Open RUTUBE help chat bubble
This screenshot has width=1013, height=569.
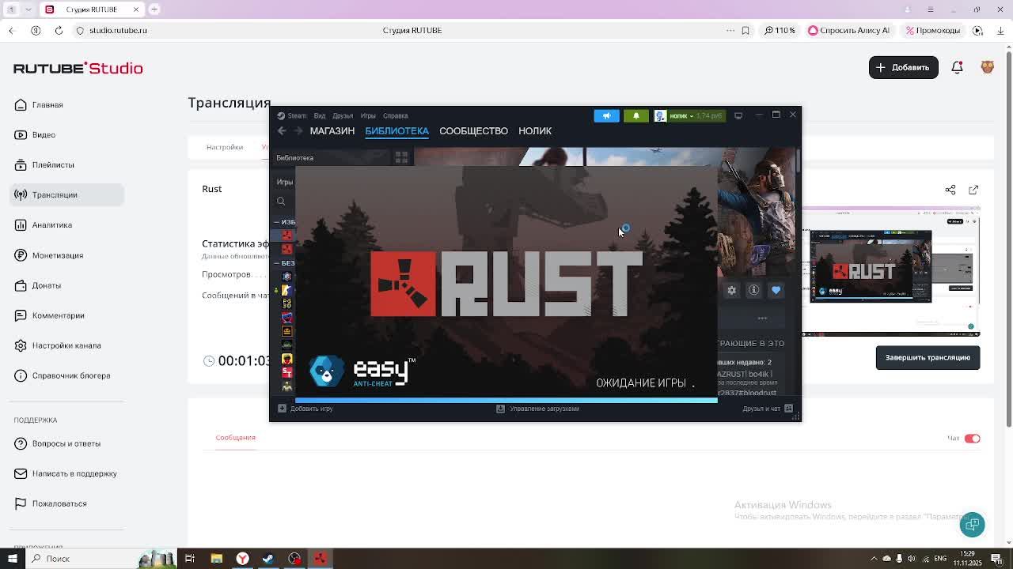pyautogui.click(x=972, y=525)
